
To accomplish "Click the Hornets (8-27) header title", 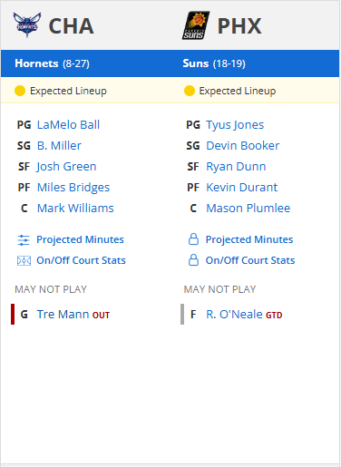I will tap(52, 63).
